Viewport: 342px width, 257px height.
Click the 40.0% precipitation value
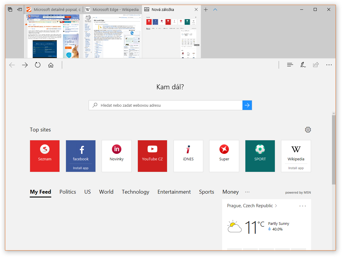[277, 229]
